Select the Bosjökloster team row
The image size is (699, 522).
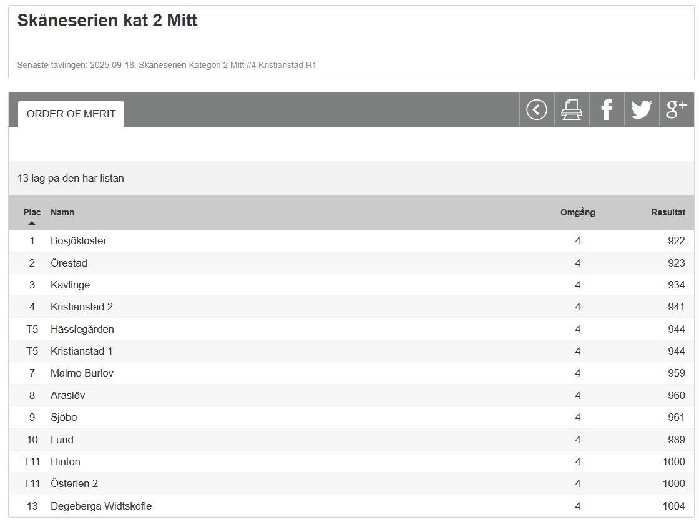coord(79,241)
